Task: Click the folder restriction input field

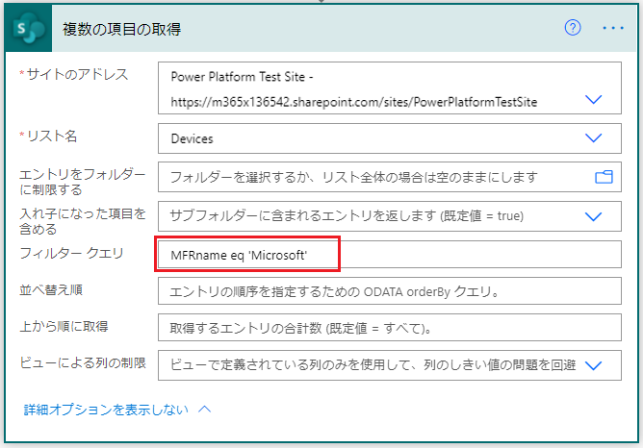Action: pyautogui.click(x=390, y=177)
